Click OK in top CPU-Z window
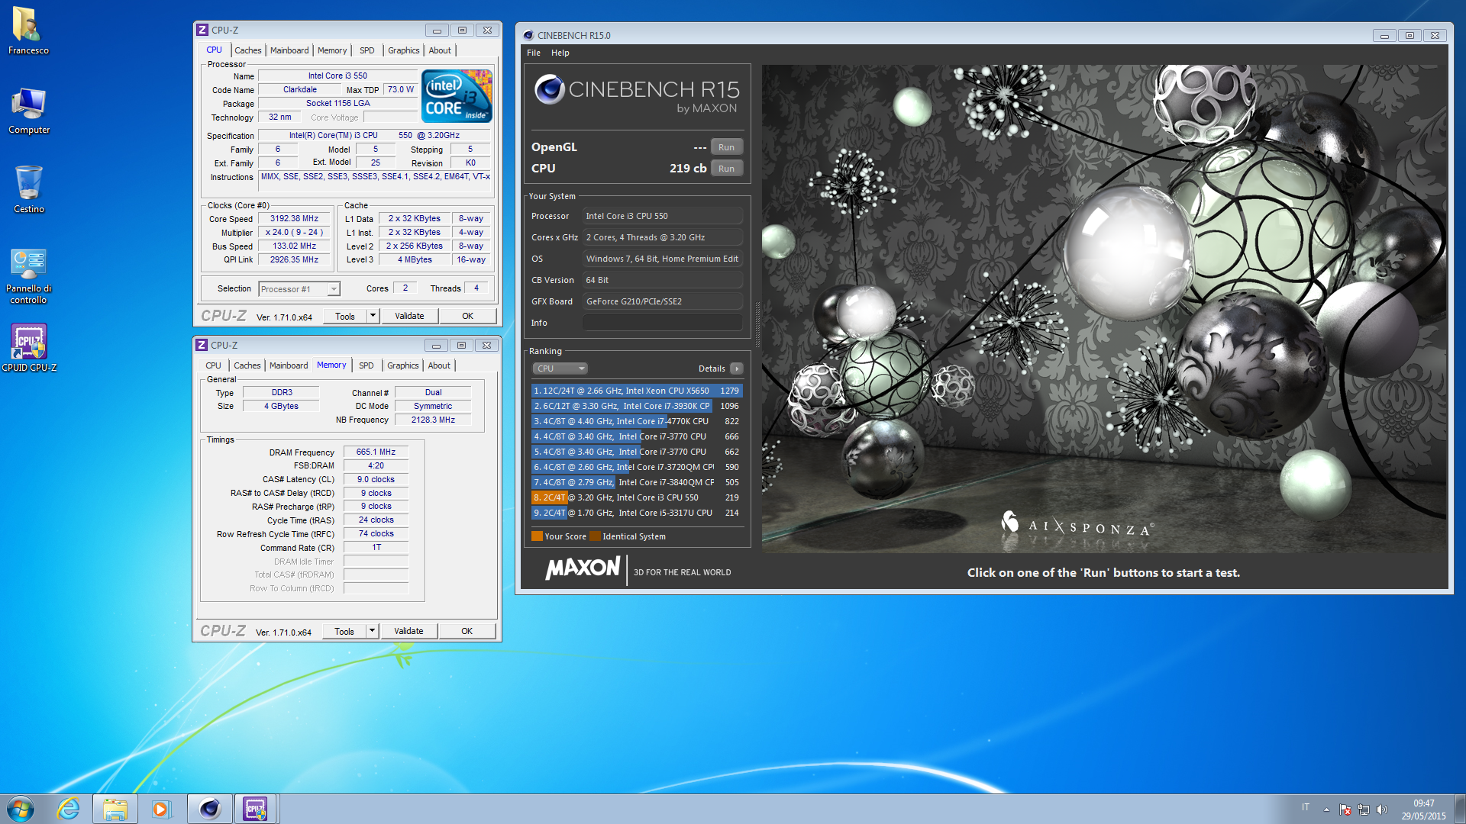 click(x=467, y=316)
